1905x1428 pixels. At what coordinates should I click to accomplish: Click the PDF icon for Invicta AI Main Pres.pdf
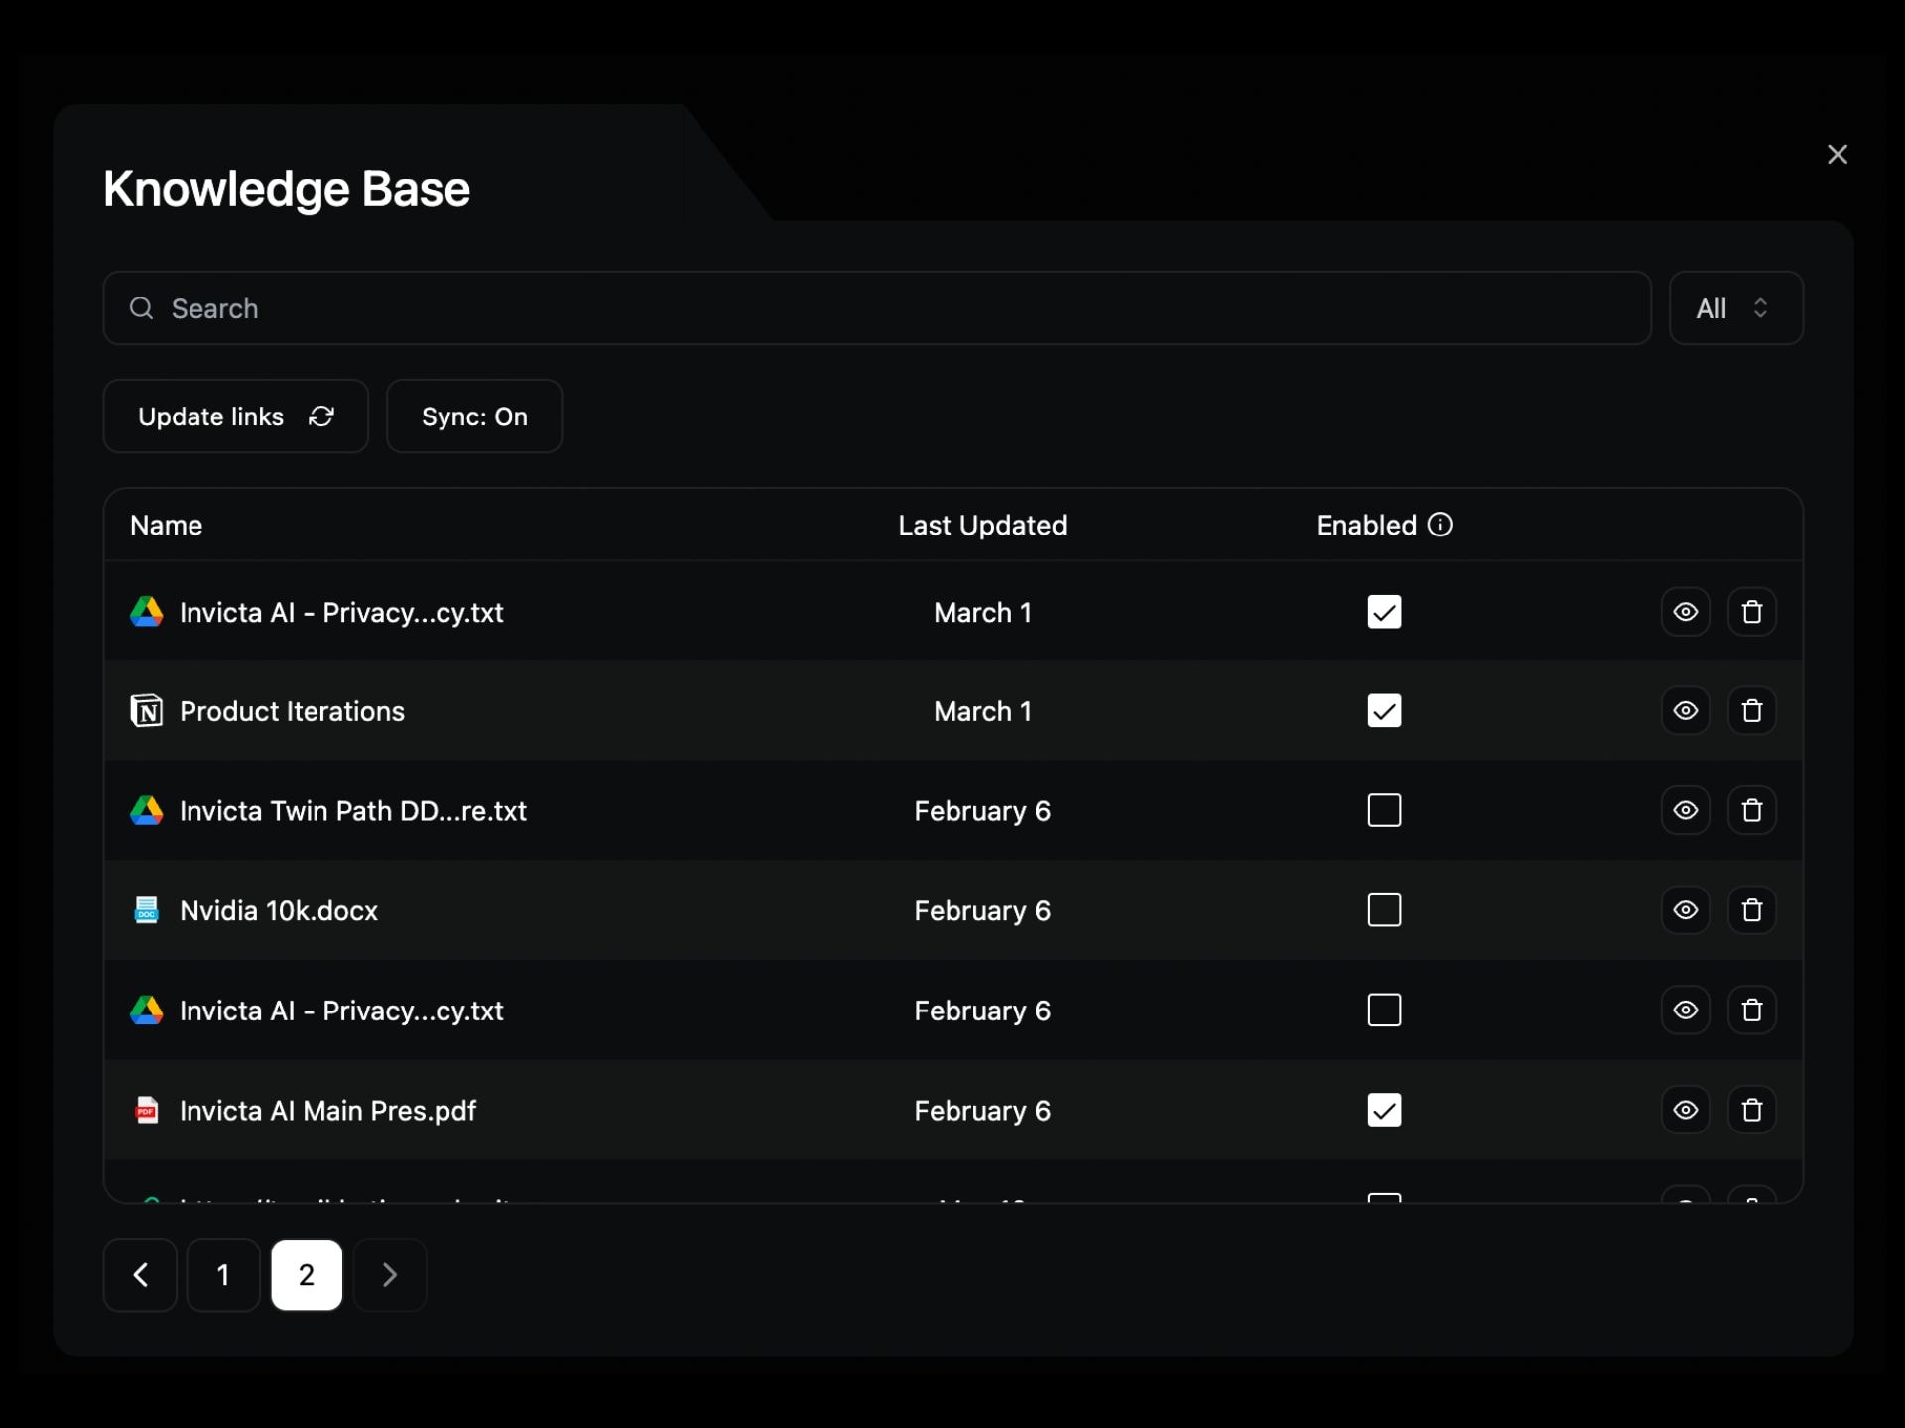pos(146,1111)
